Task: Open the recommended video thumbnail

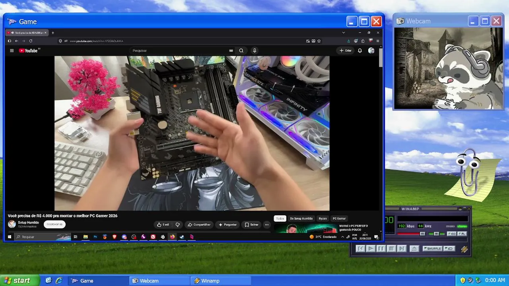Action: (x=306, y=228)
